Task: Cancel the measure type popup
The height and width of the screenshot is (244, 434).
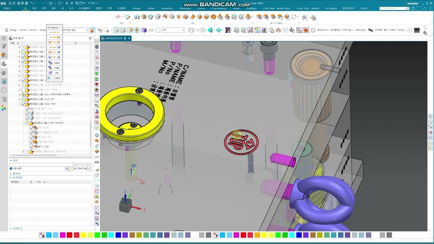Action: (57, 78)
